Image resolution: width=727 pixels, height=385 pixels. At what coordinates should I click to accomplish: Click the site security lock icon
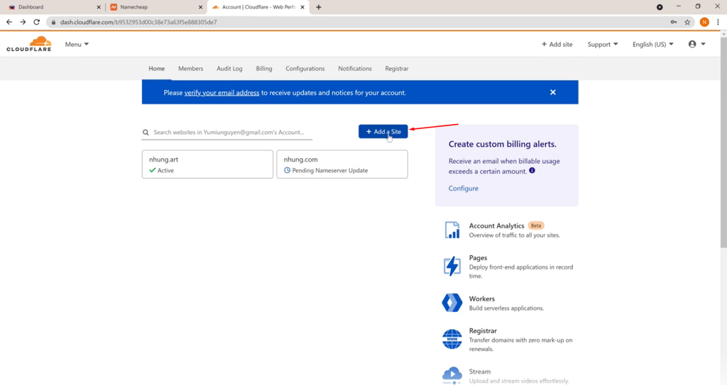click(53, 22)
